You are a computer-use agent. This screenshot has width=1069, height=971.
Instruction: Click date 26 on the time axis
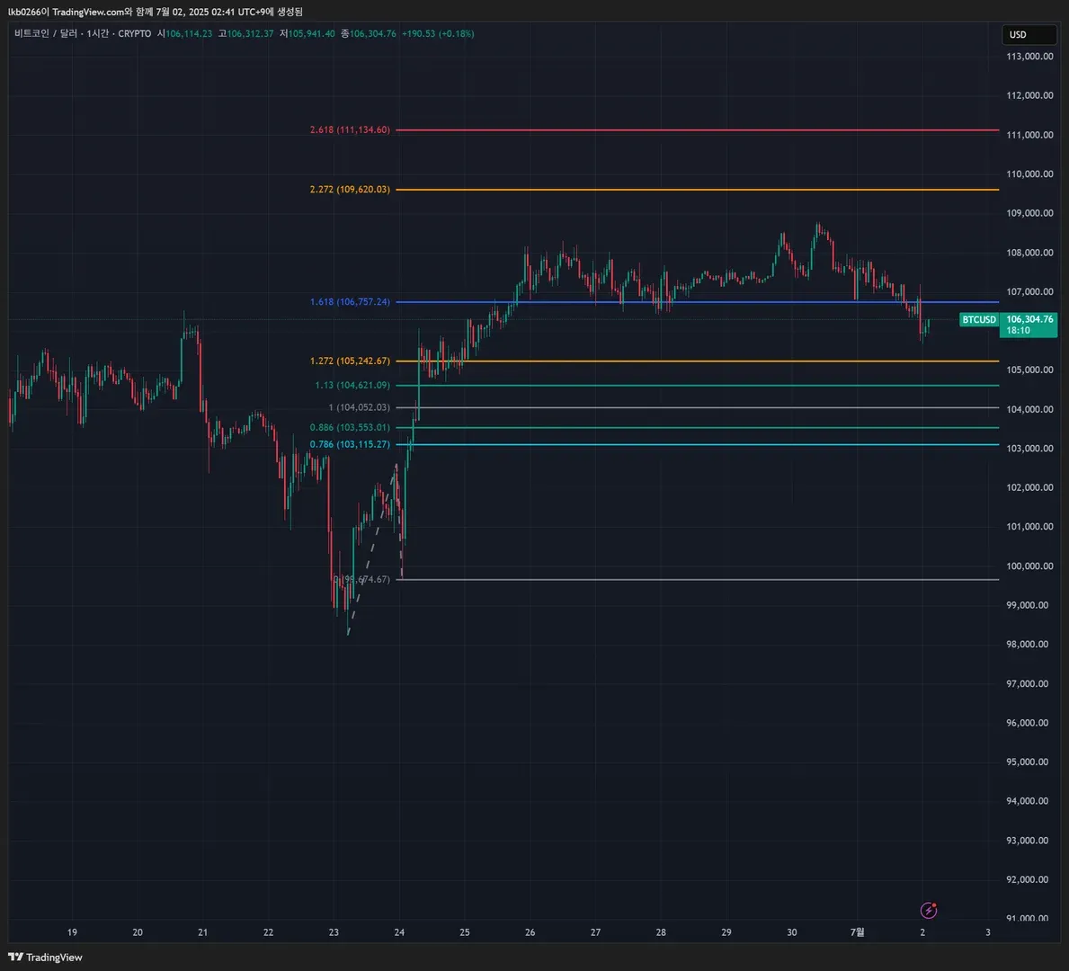[x=530, y=931]
